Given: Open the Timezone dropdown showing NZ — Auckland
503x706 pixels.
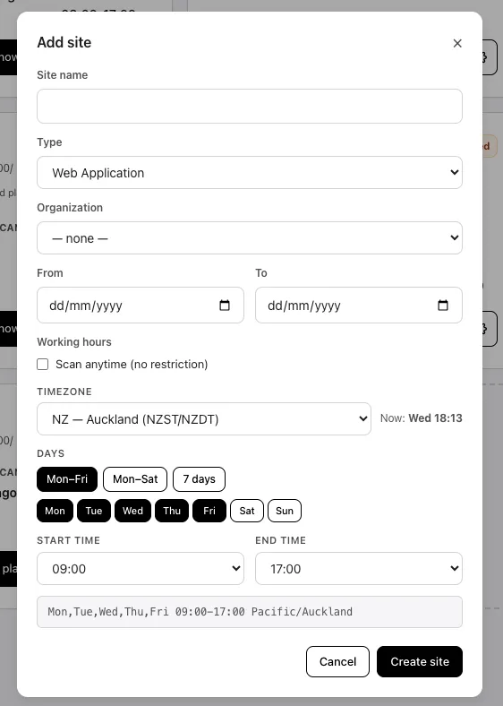Looking at the screenshot, I should pos(204,418).
